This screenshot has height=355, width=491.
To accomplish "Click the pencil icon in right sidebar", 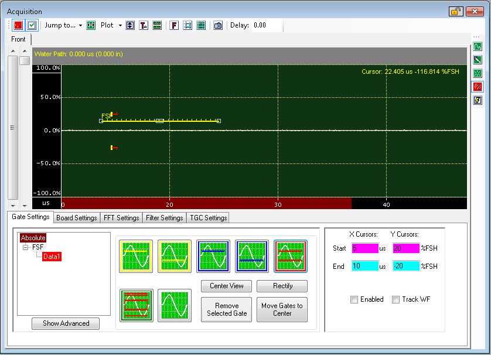I will [478, 59].
